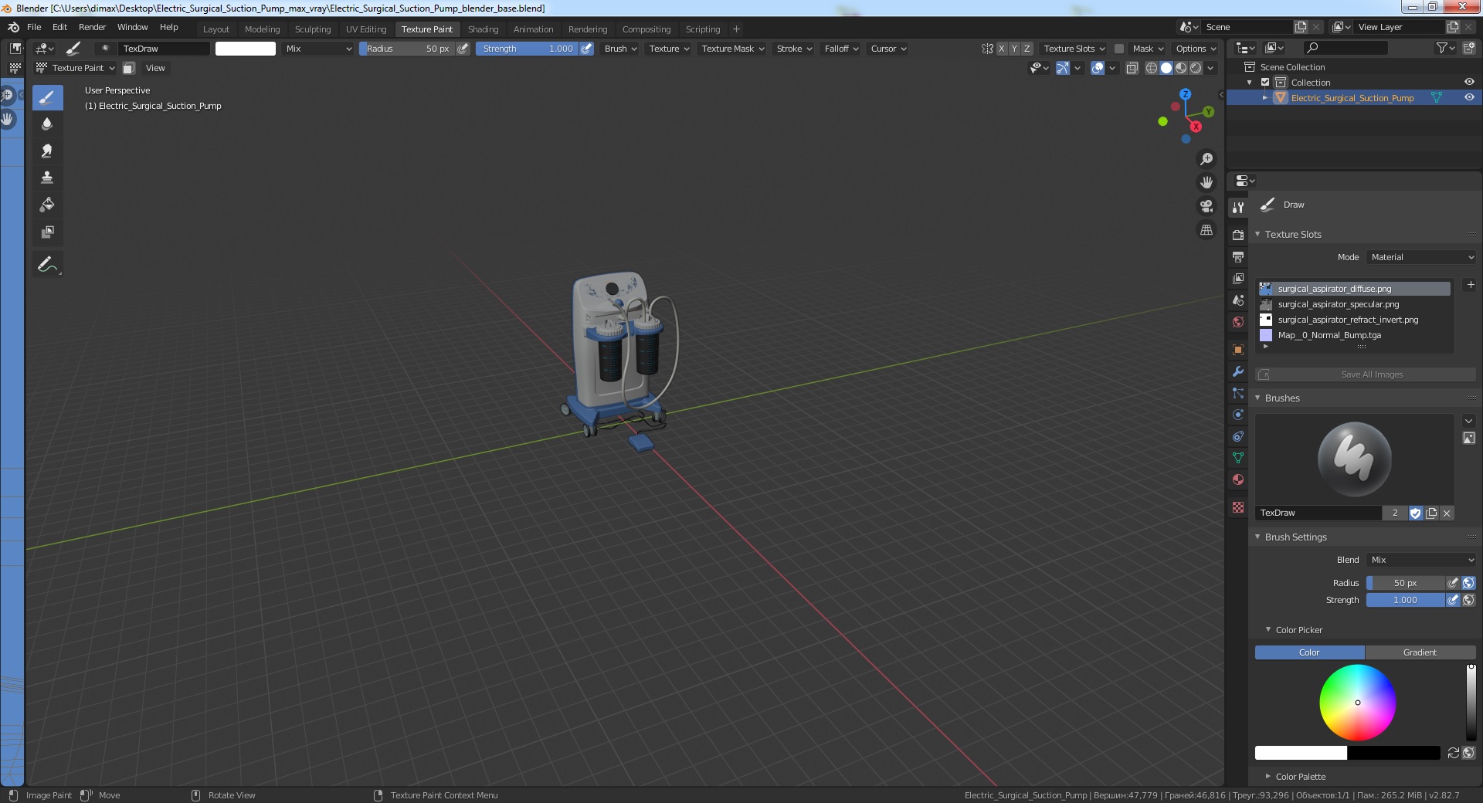This screenshot has width=1483, height=803.
Task: Toggle pressure sensitivity for Strength in header
Action: (x=586, y=49)
